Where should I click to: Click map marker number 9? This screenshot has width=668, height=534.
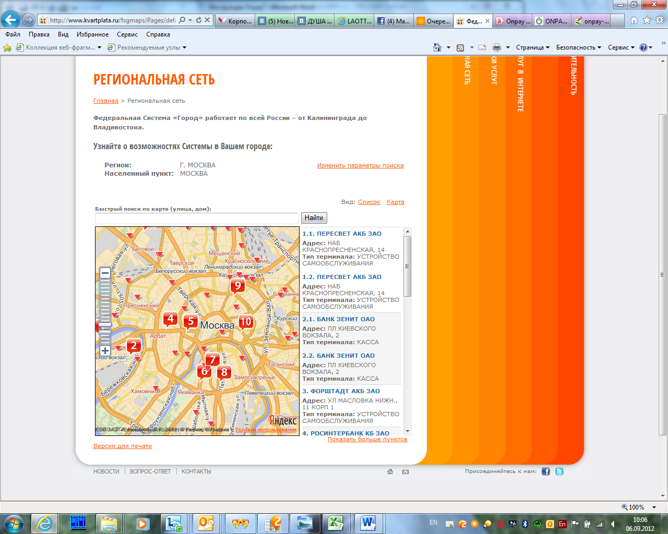[x=237, y=285]
